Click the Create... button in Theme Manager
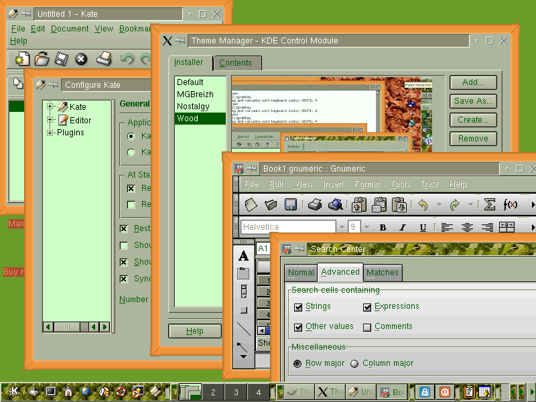This screenshot has height=402, width=536. pos(473,120)
